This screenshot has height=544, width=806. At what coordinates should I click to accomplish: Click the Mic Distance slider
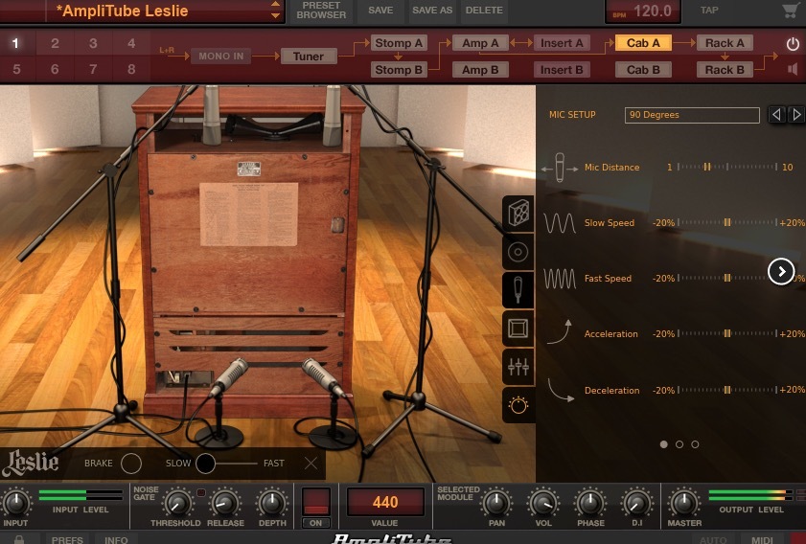[x=727, y=167]
